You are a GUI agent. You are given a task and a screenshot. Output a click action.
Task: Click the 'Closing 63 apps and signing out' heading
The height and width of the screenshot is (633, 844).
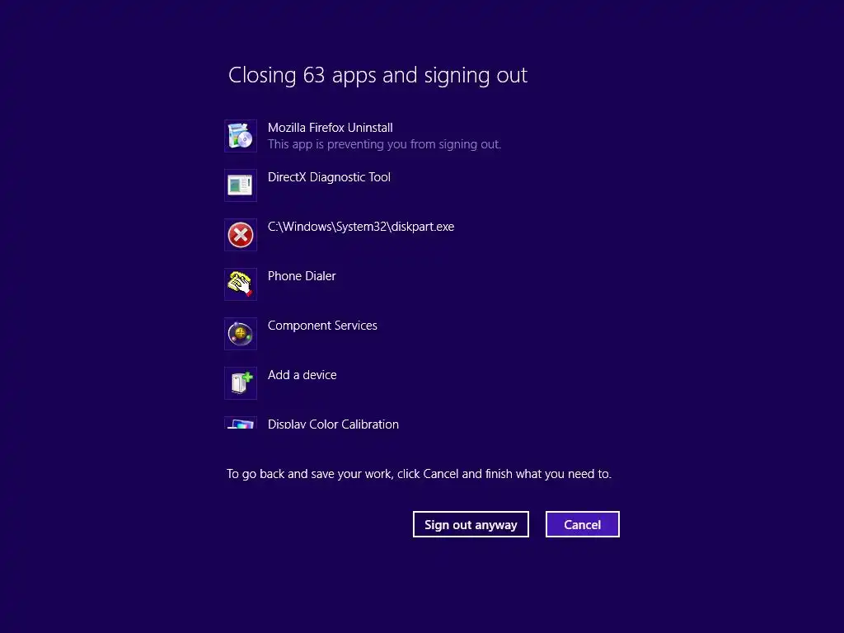pos(377,75)
